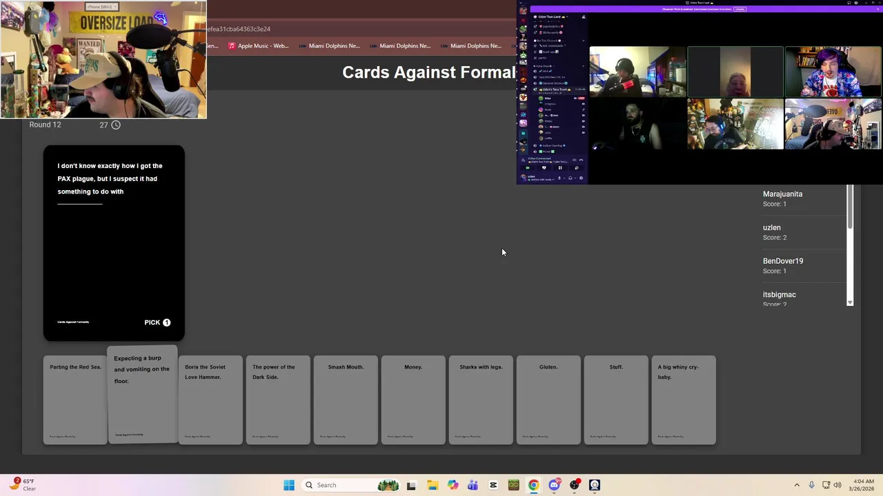
Task: Open Discord soundboard button
Action: (577, 168)
